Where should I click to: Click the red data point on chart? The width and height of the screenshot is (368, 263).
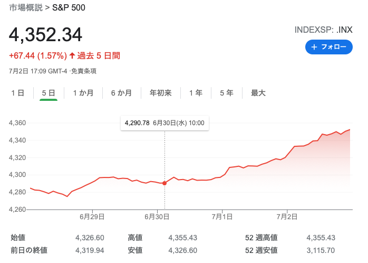(164, 183)
